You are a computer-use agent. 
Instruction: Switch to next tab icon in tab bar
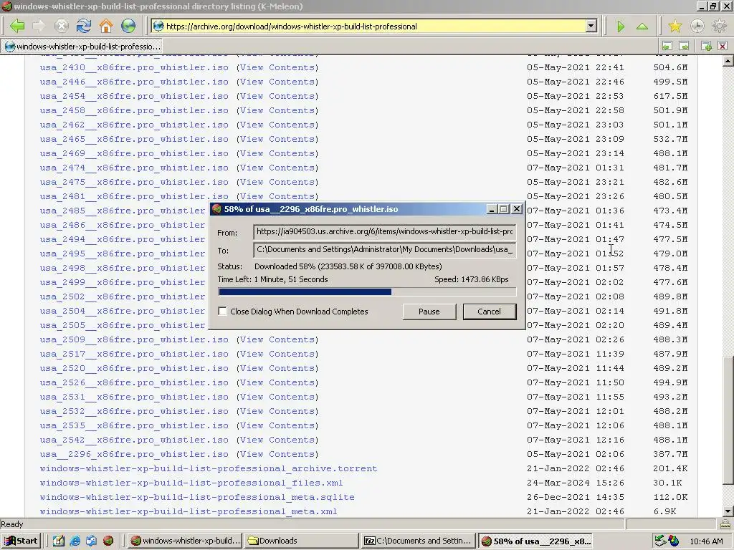point(684,46)
